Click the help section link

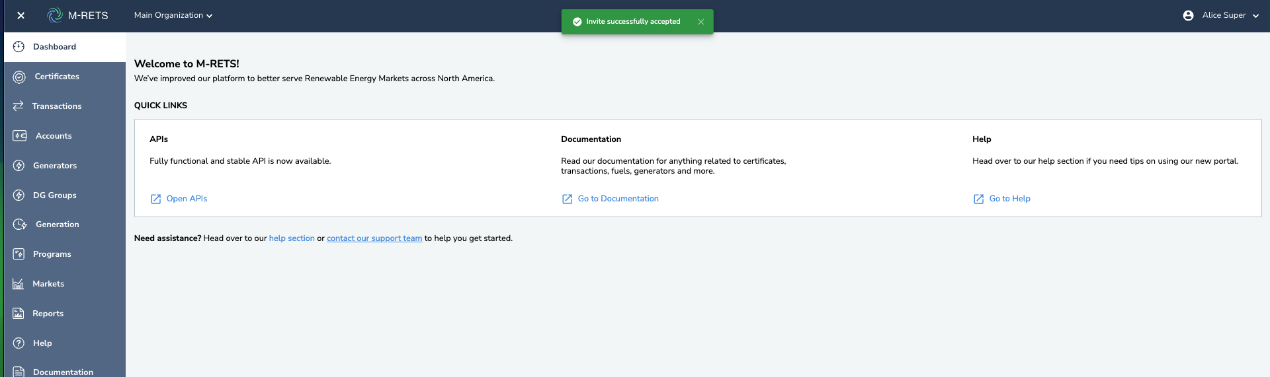coord(292,238)
